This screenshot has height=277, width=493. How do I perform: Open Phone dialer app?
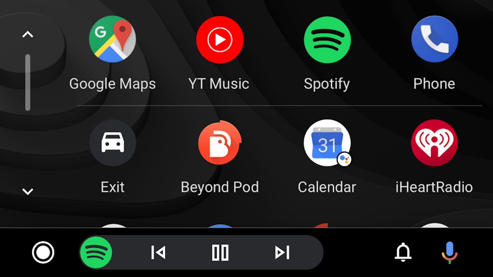(x=435, y=39)
